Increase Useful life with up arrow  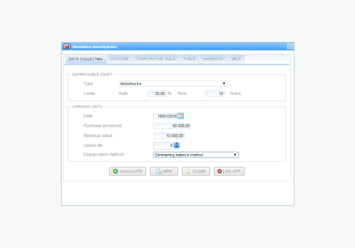pyautogui.click(x=177, y=144)
